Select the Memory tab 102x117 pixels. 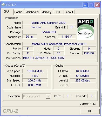(46, 12)
